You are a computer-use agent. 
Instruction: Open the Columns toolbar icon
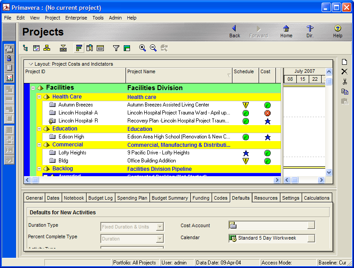(x=90, y=48)
